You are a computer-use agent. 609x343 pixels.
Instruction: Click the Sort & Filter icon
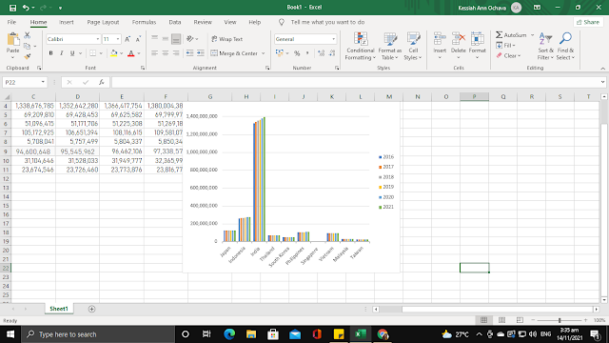coord(545,46)
